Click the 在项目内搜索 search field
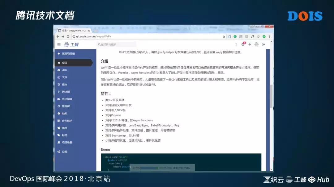 [x=117, y=44]
